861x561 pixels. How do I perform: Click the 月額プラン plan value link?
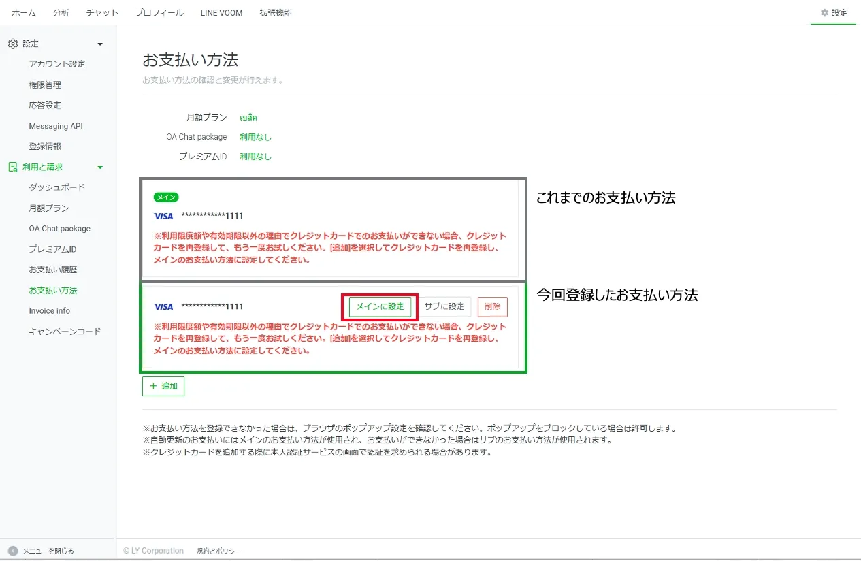[248, 117]
